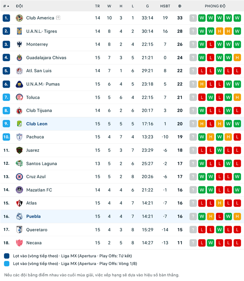This screenshot has width=244, height=281.
Task: Select the U.A.N.L. Tigres club logo
Action: pos(19,31)
